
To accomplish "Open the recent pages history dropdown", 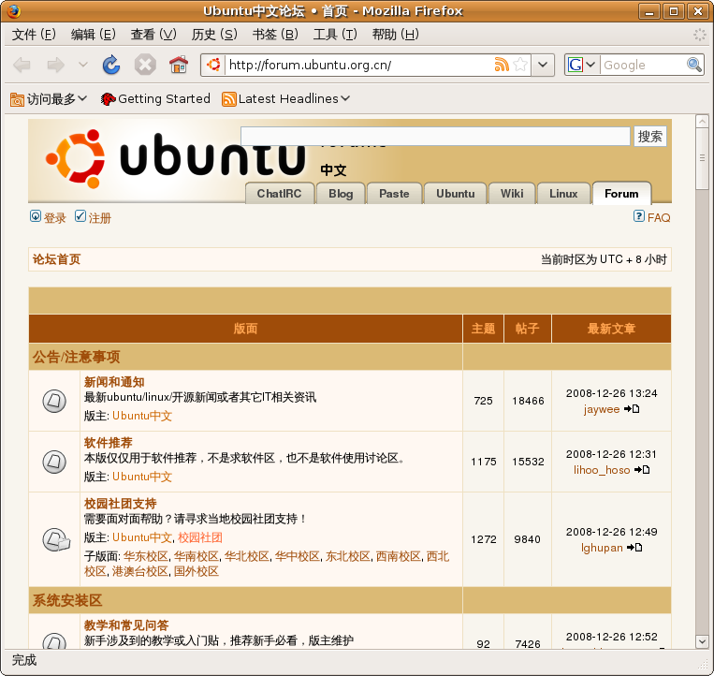I will pyautogui.click(x=83, y=65).
